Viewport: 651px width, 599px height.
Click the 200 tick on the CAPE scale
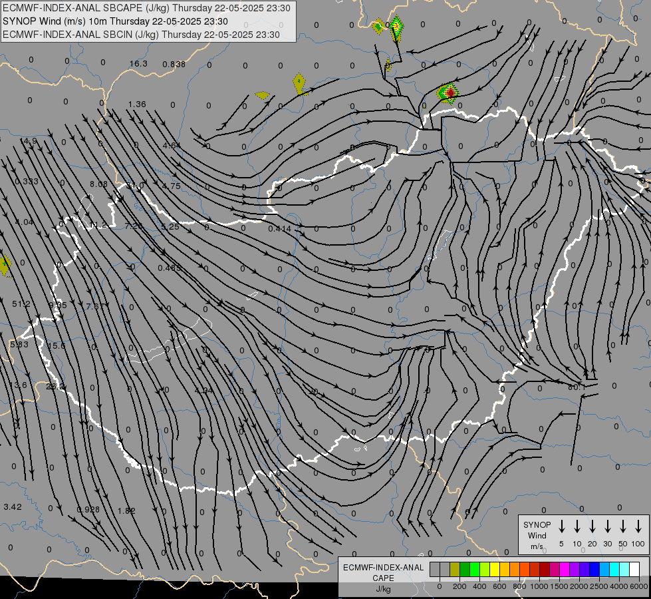459,586
